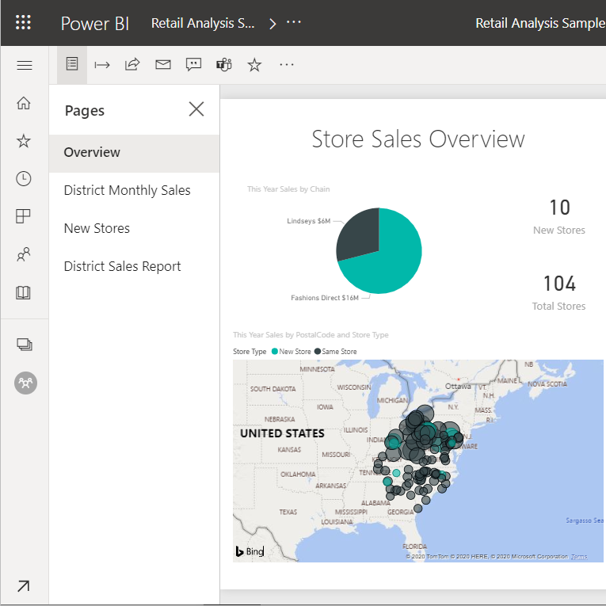The height and width of the screenshot is (606, 606).
Task: Click the Share report icon
Action: click(x=132, y=64)
